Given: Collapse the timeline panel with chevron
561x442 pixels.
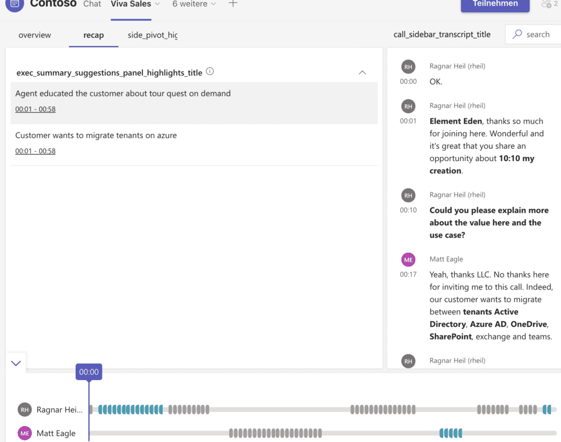Looking at the screenshot, I should 16,363.
